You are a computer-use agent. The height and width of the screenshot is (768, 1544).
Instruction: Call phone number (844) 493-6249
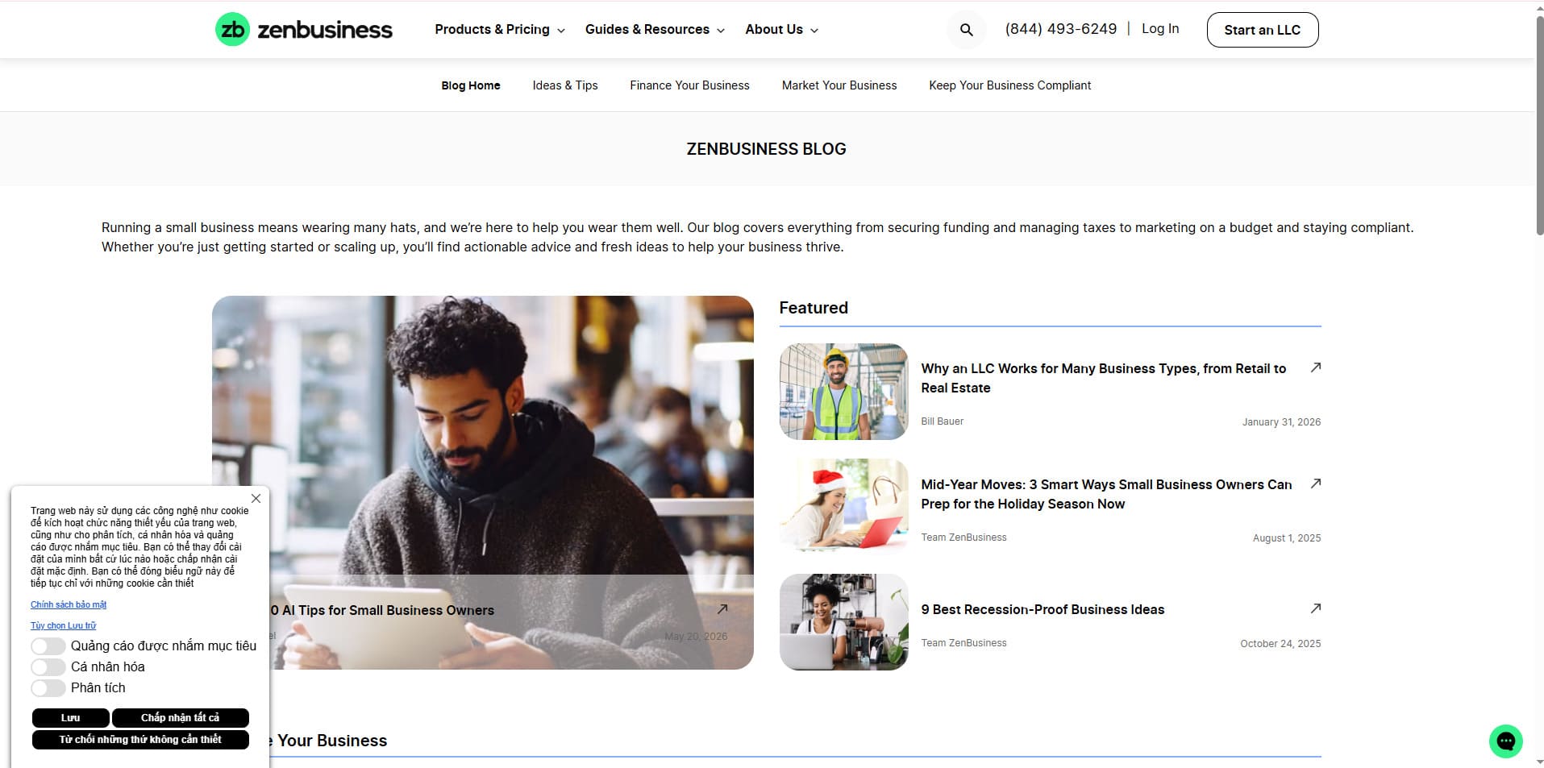click(x=1061, y=29)
